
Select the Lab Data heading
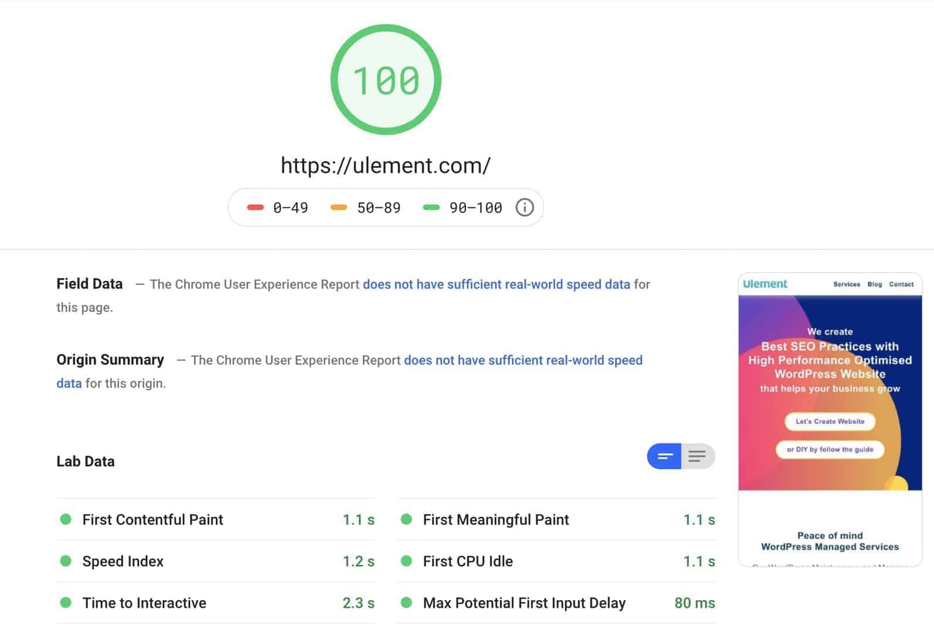(x=86, y=461)
